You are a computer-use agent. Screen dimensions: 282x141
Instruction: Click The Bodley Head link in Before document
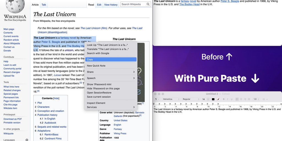tap(189, 4)
